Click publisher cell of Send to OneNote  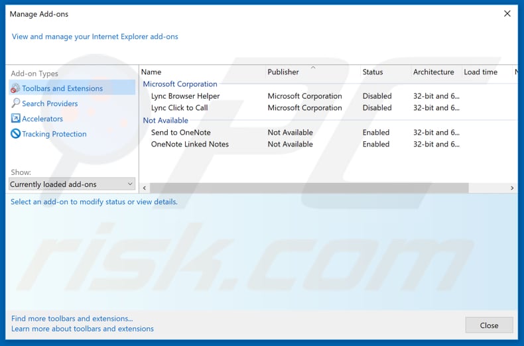point(290,133)
